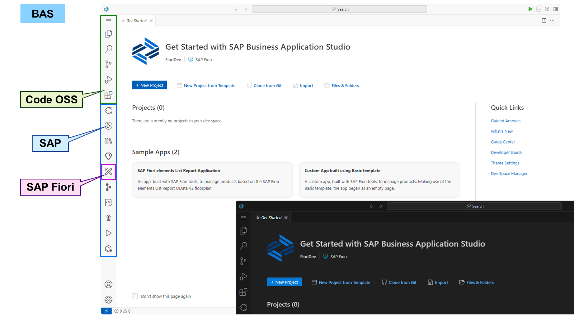Open Extensions view in light activity bar
This screenshot has width=574, height=318.
pyautogui.click(x=108, y=95)
